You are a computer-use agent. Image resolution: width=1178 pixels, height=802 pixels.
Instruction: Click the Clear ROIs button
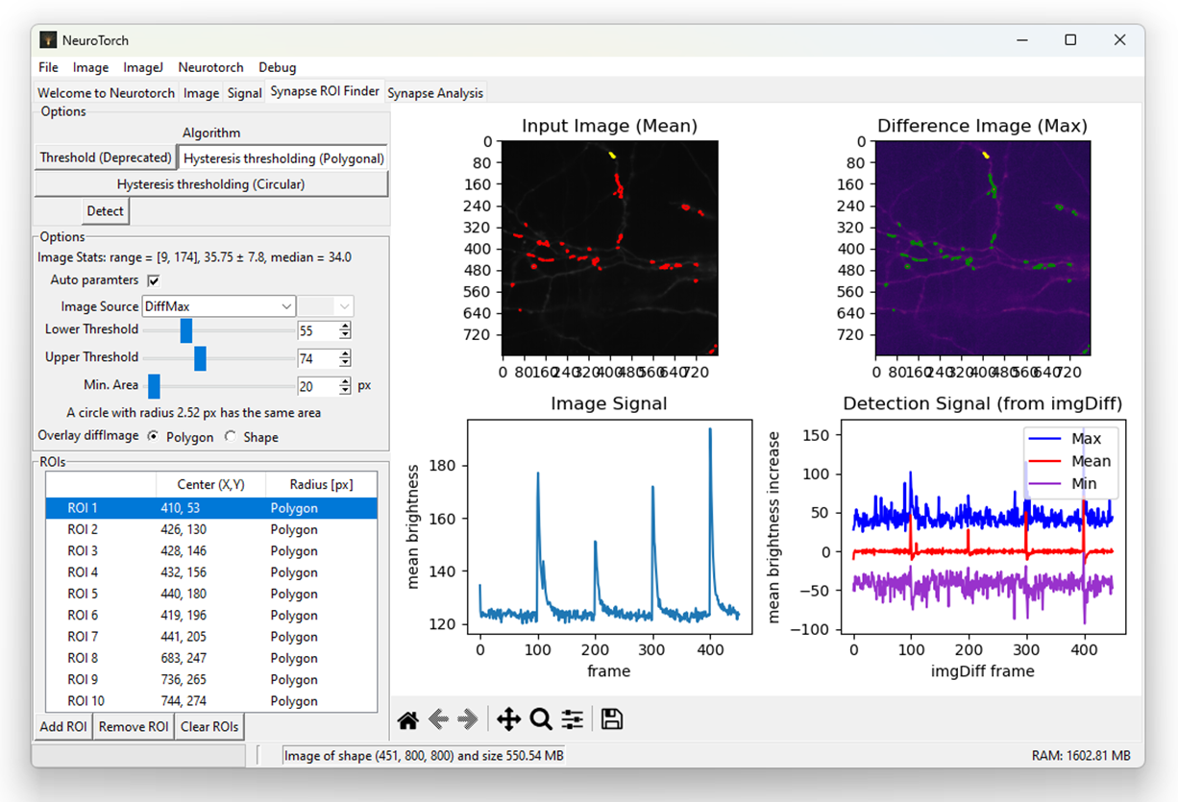pos(209,726)
